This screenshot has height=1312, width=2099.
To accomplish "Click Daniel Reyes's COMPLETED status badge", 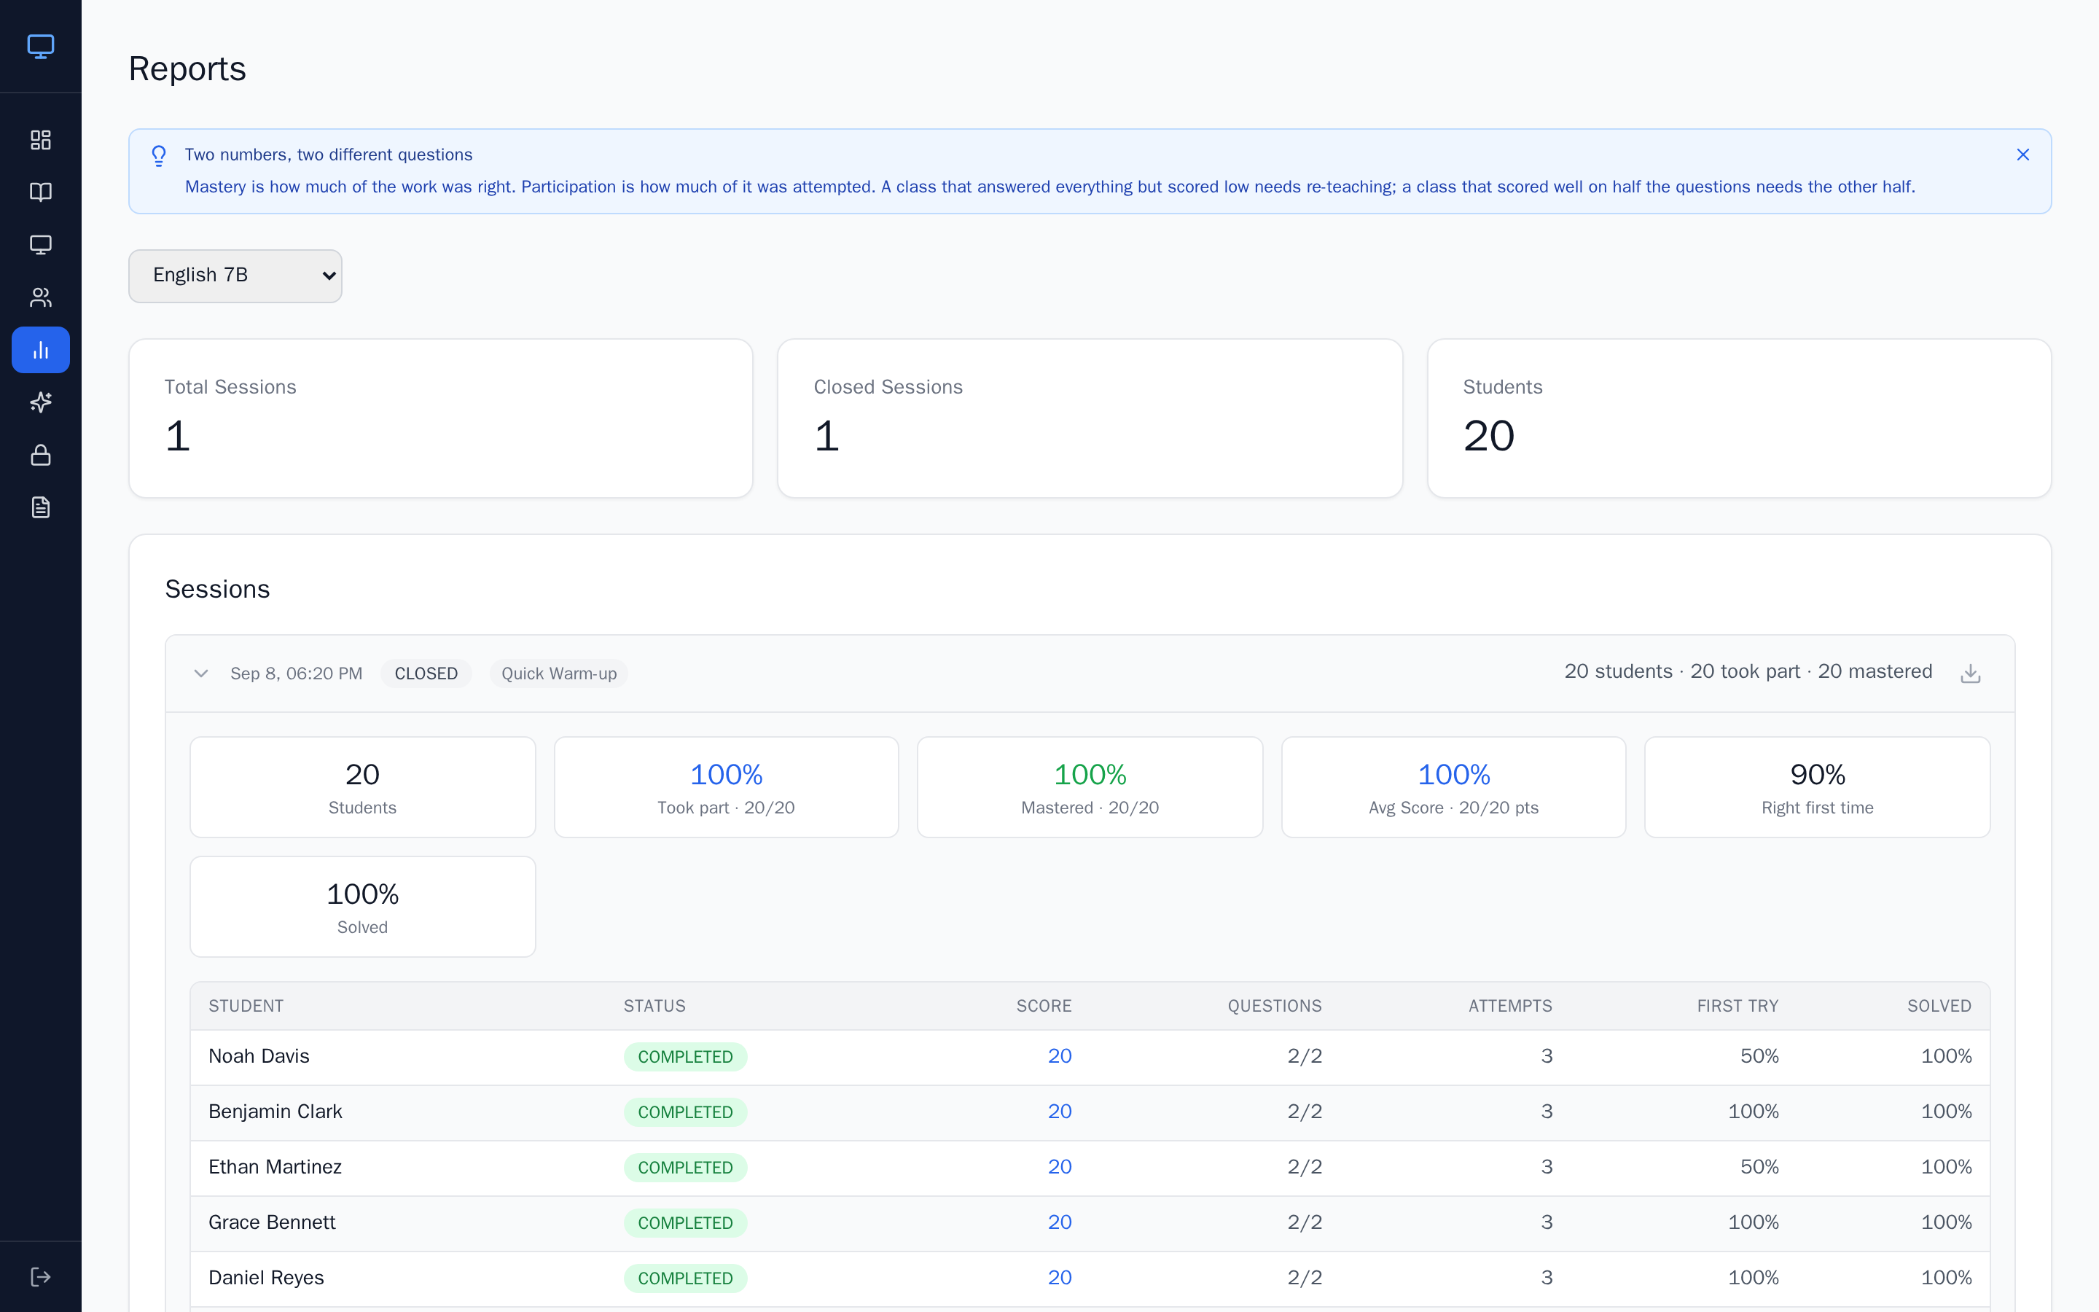I will [685, 1278].
